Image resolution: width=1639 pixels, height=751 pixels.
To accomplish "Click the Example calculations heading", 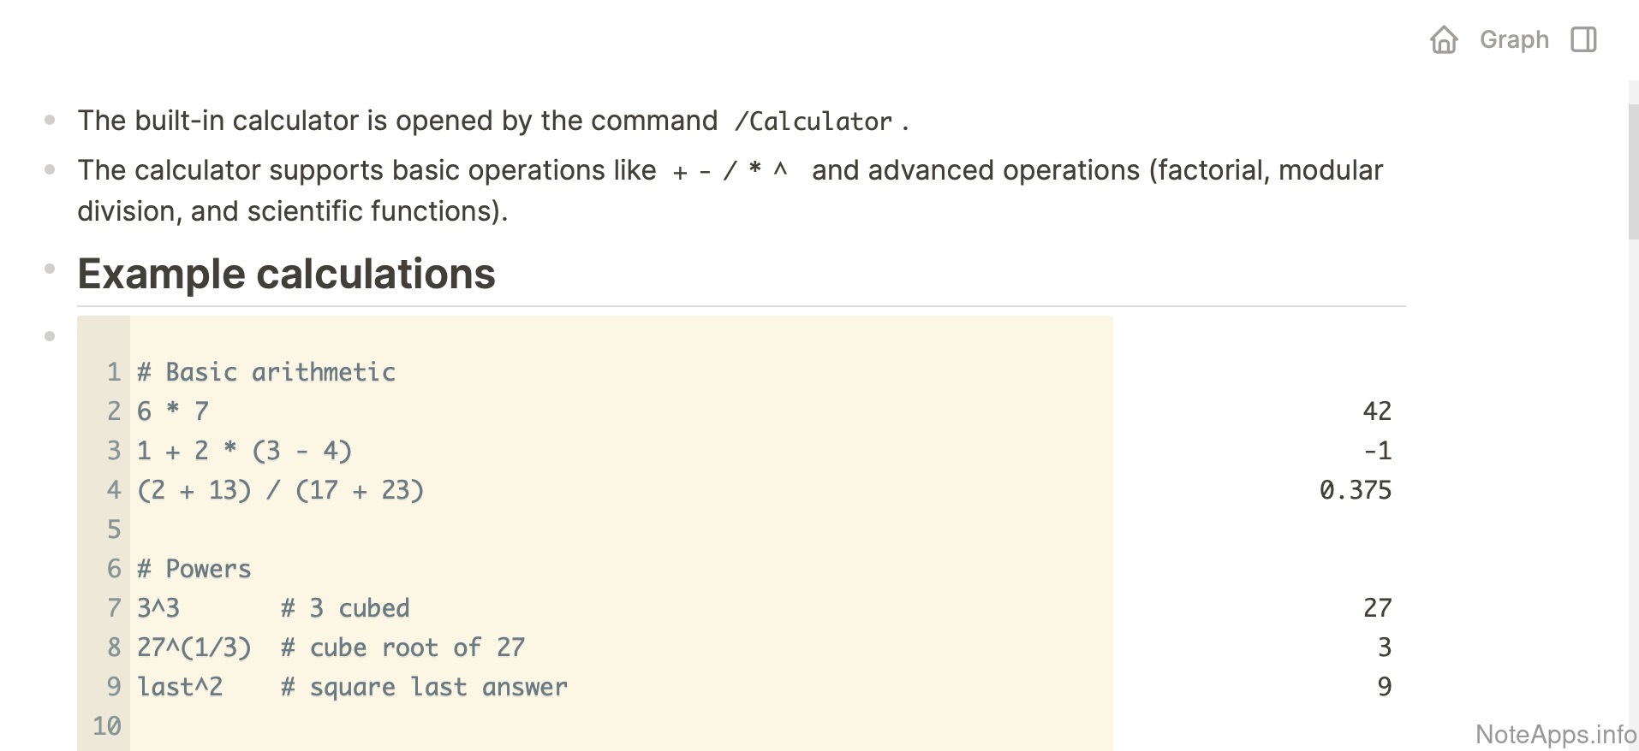I will [x=286, y=275].
